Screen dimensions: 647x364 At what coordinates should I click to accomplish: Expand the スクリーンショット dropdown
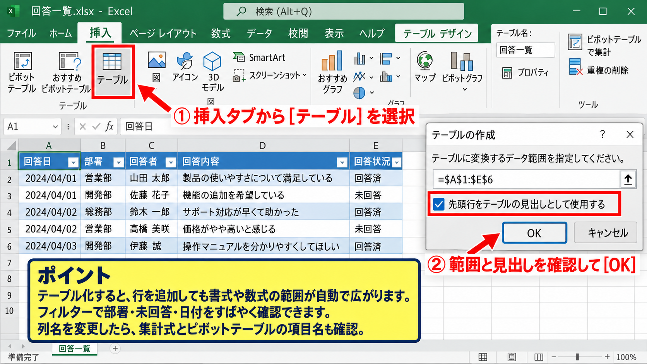tap(305, 75)
